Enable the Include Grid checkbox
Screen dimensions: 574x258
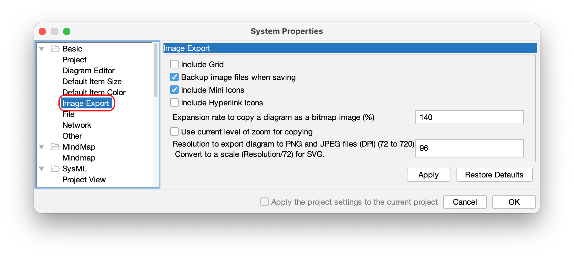pyautogui.click(x=174, y=64)
